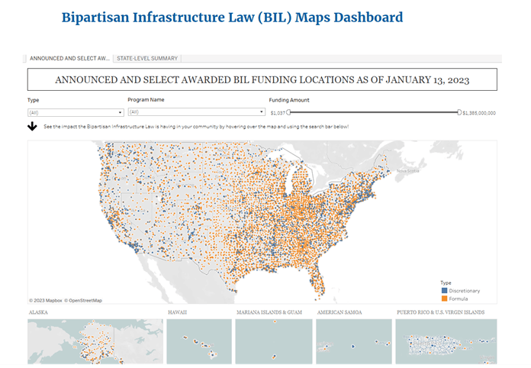Click the Hawaii inset map
This screenshot has width=531, height=368.
[x=198, y=339]
